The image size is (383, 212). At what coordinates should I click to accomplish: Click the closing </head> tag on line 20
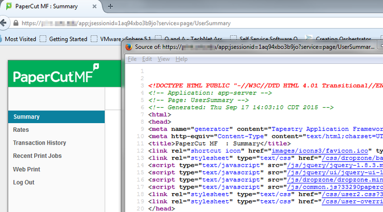click(x=161, y=208)
